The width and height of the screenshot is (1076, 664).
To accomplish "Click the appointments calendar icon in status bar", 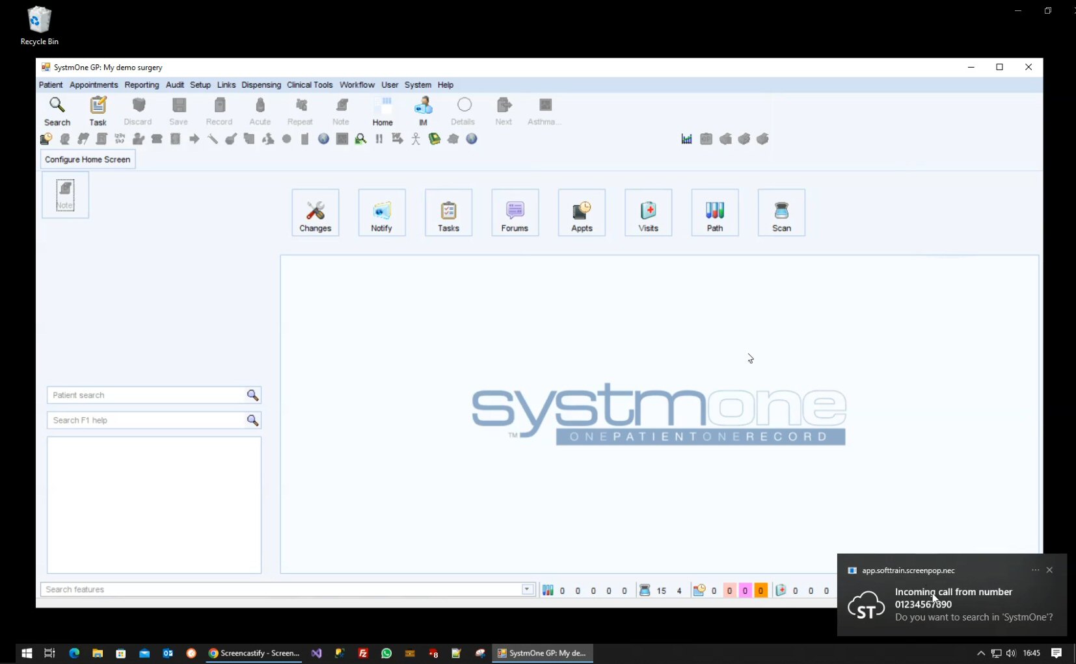I will click(699, 590).
